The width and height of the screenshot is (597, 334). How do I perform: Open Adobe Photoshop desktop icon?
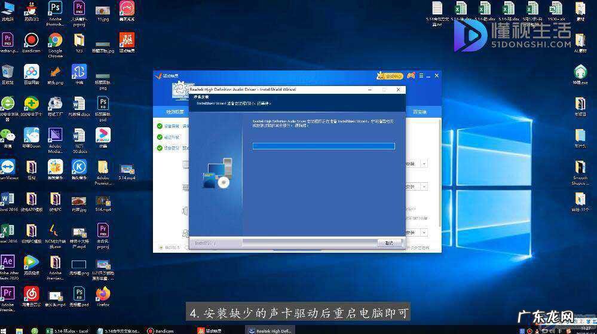coord(55,10)
